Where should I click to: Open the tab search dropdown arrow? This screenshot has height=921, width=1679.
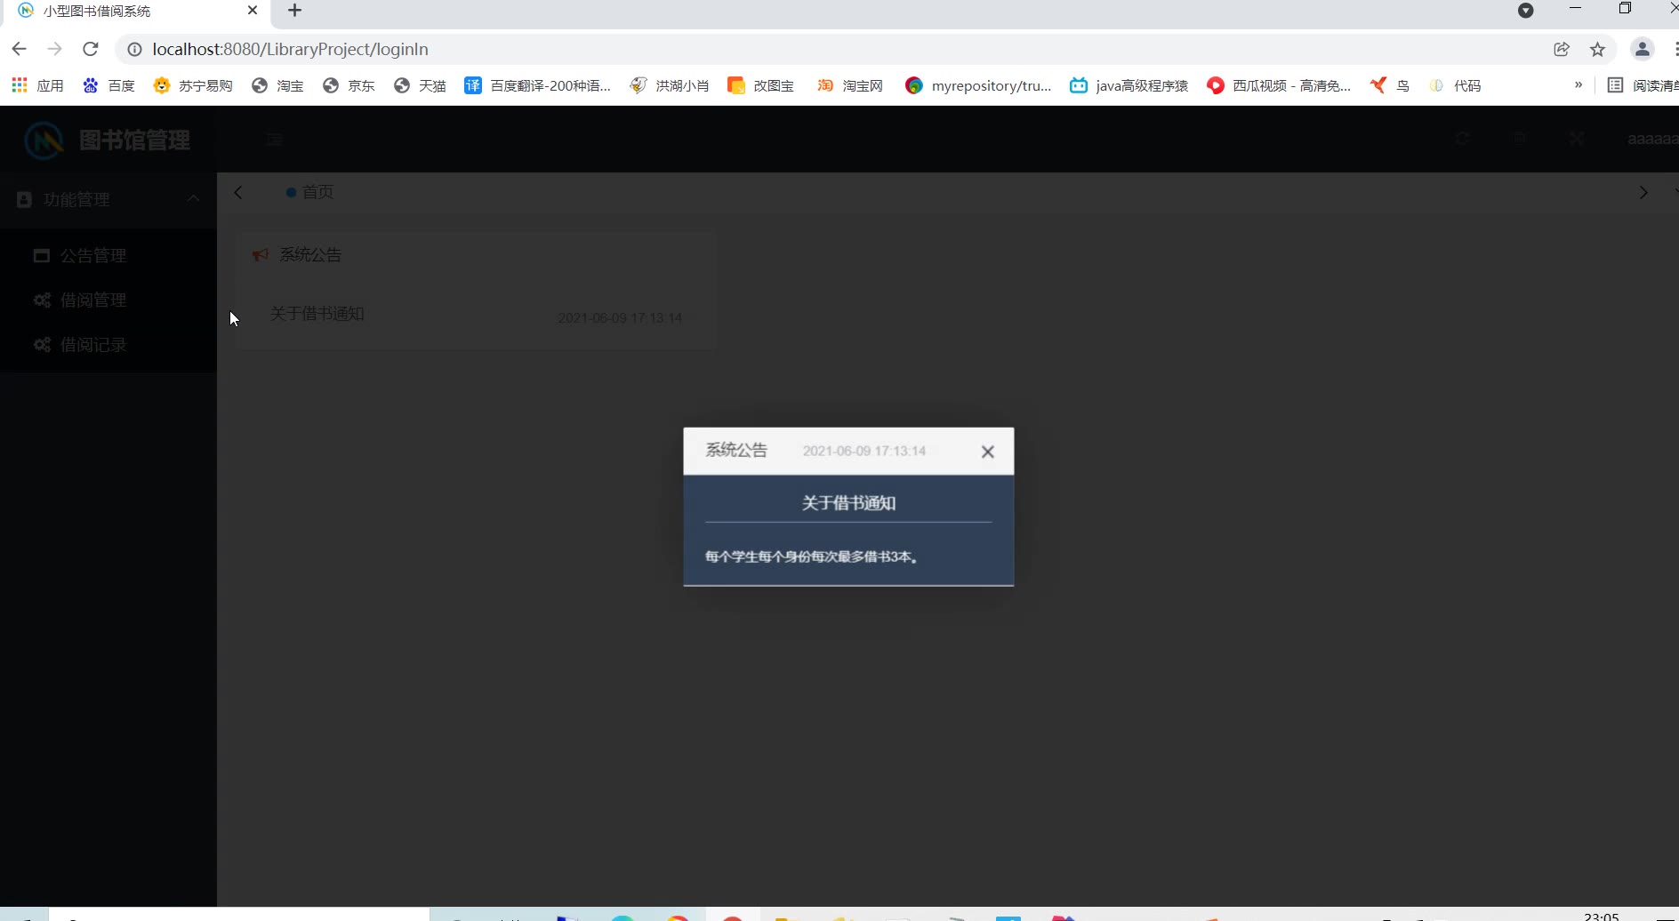click(x=1526, y=11)
